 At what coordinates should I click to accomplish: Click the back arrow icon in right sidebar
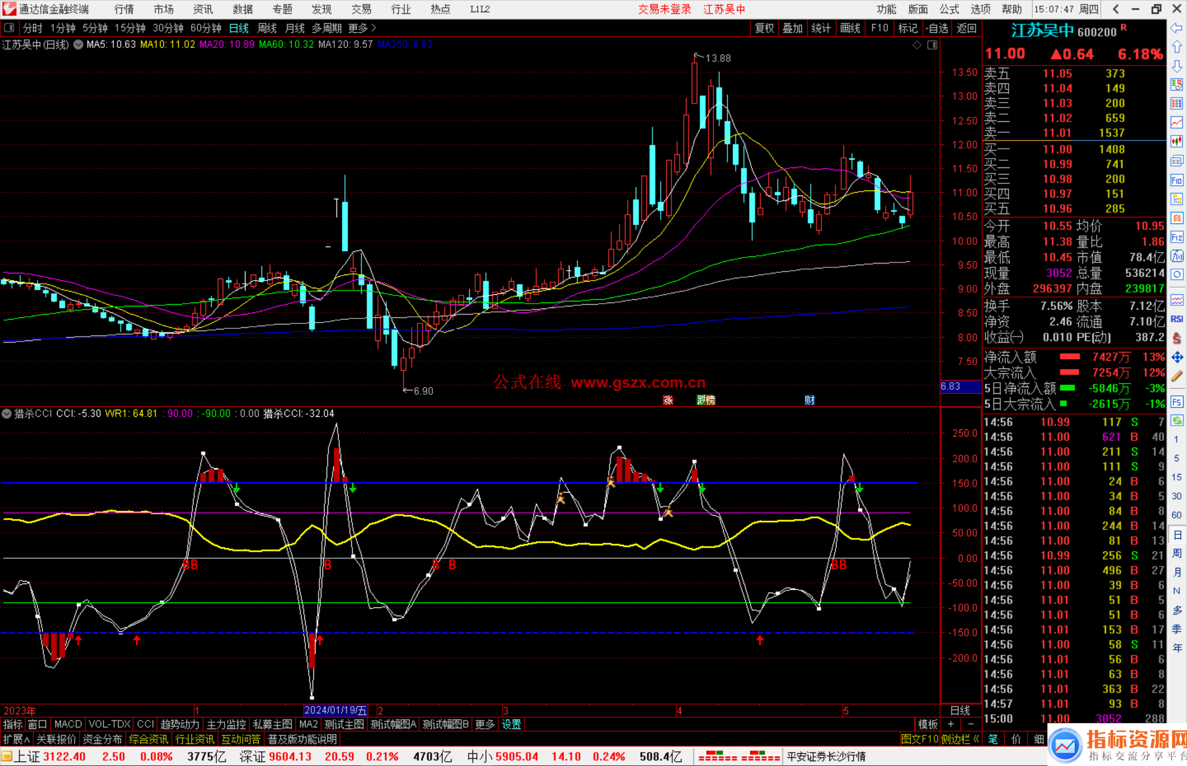click(1177, 28)
